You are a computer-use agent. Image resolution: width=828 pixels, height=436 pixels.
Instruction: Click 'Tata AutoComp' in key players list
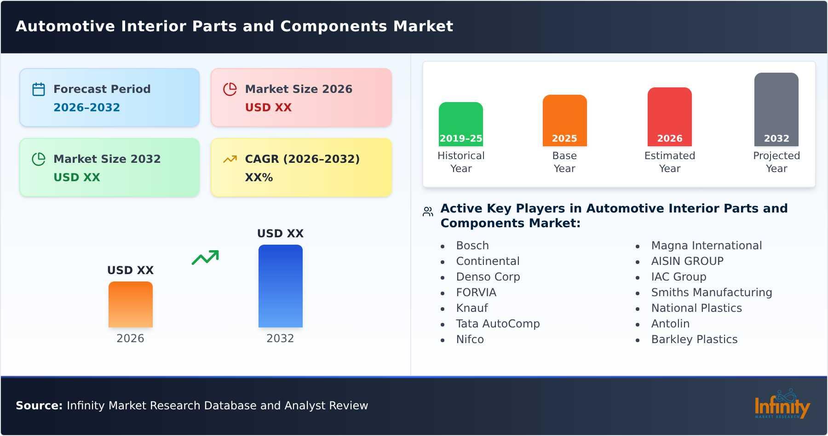coord(498,324)
